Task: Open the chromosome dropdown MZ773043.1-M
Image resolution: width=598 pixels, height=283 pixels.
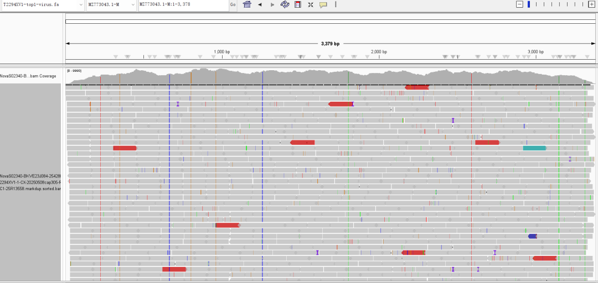Action: (x=112, y=4)
